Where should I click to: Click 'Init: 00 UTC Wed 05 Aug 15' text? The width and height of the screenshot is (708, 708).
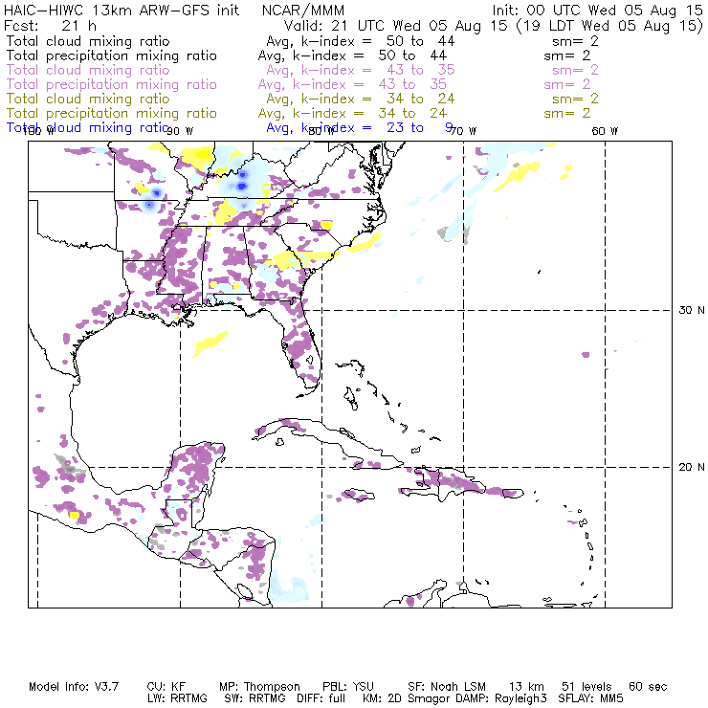597,11
